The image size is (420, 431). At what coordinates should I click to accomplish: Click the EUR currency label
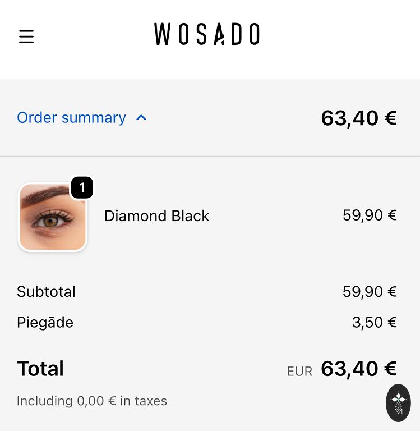pos(299,372)
